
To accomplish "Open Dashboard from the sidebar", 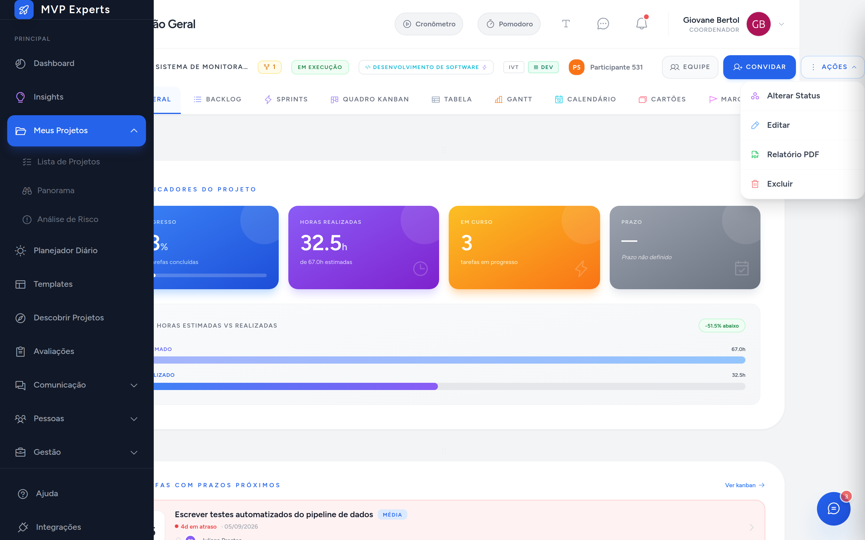I will [77, 63].
